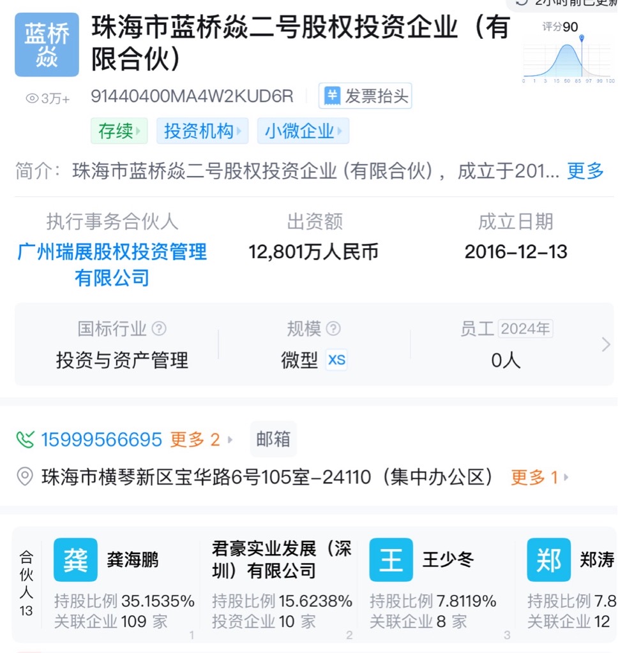Open 君豪实业发展（深圳）有限公司 partner

[x=282, y=560]
